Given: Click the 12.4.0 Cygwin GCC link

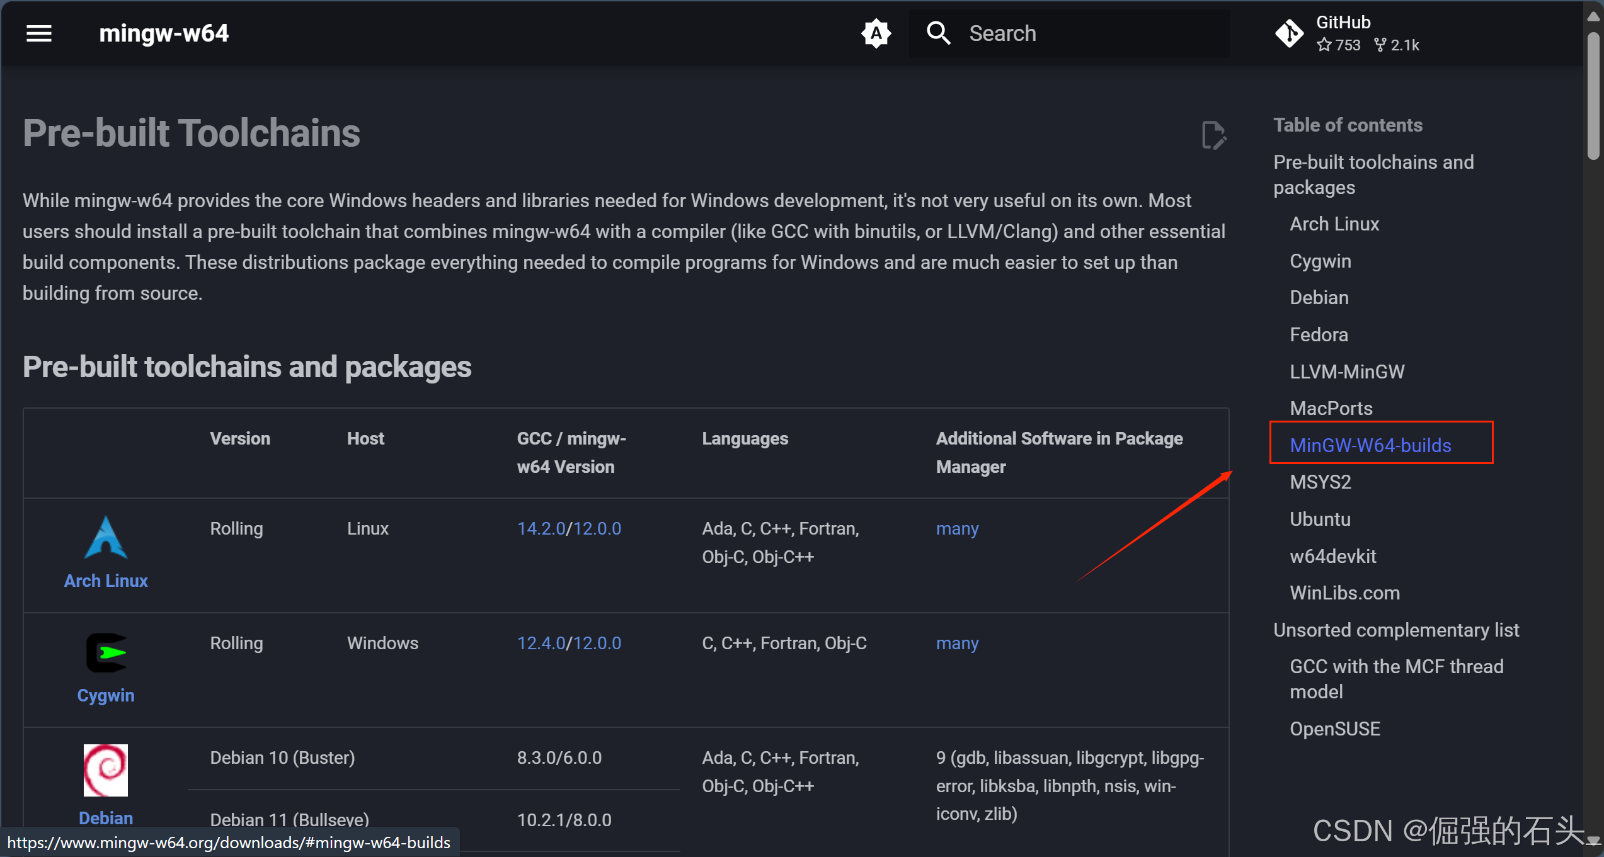Looking at the screenshot, I should [x=541, y=643].
